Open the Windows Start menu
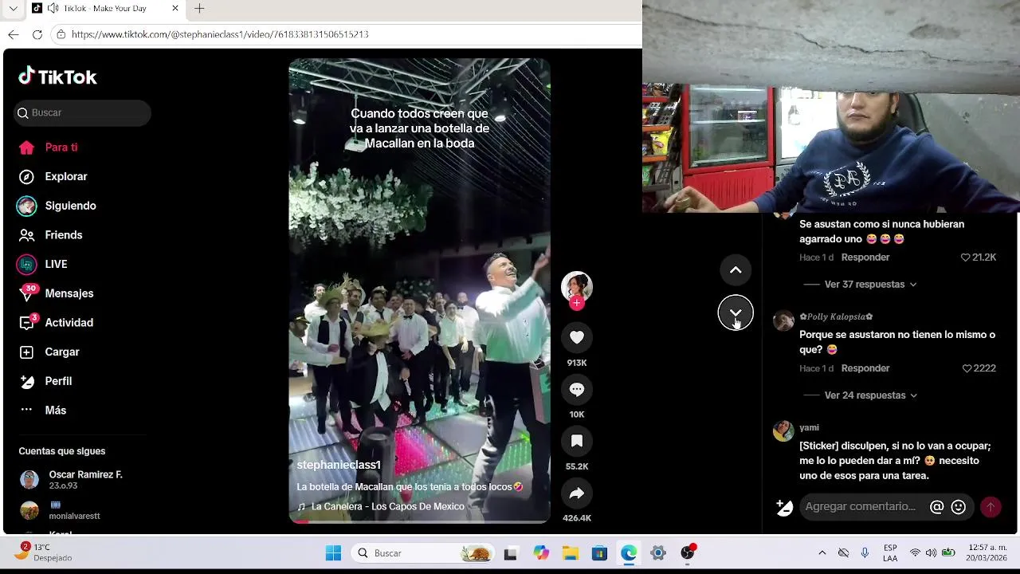 [333, 553]
